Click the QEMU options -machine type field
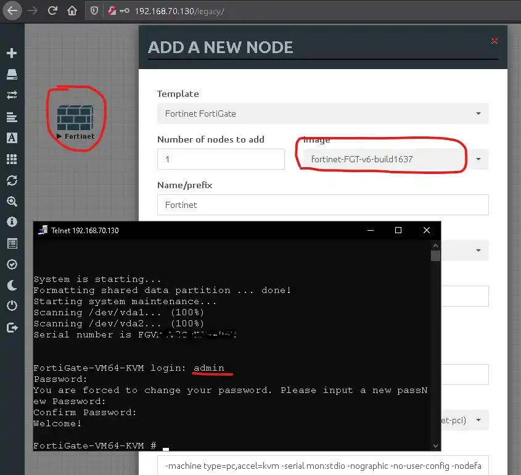The image size is (521, 475). [322, 465]
